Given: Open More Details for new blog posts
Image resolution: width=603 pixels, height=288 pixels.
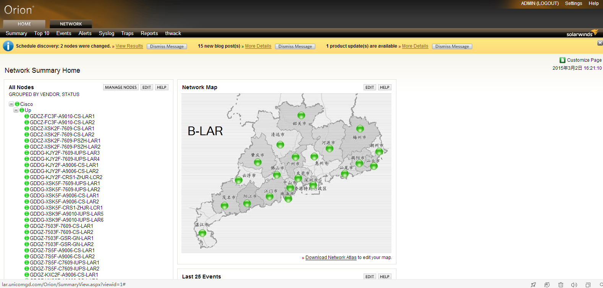Looking at the screenshot, I should 258,46.
